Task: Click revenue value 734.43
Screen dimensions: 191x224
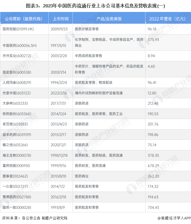Action: tap(153, 207)
